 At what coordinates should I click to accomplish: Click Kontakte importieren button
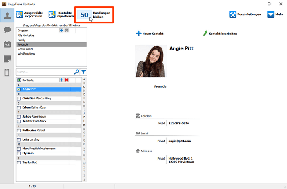(61, 15)
